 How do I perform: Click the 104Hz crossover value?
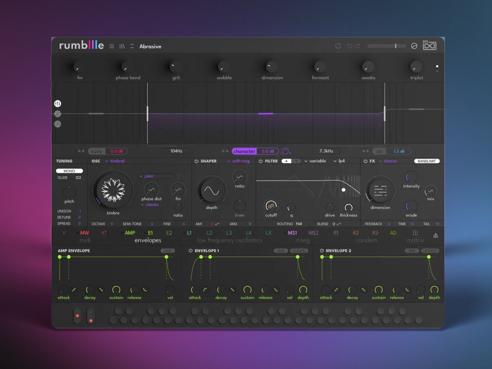pyautogui.click(x=176, y=151)
